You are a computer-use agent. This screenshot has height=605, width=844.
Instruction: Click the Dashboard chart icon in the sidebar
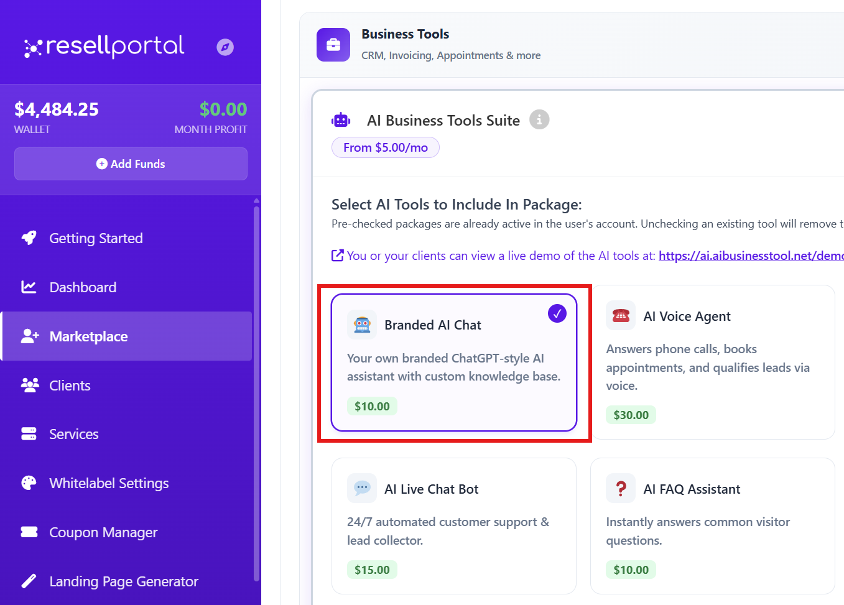[x=29, y=287]
